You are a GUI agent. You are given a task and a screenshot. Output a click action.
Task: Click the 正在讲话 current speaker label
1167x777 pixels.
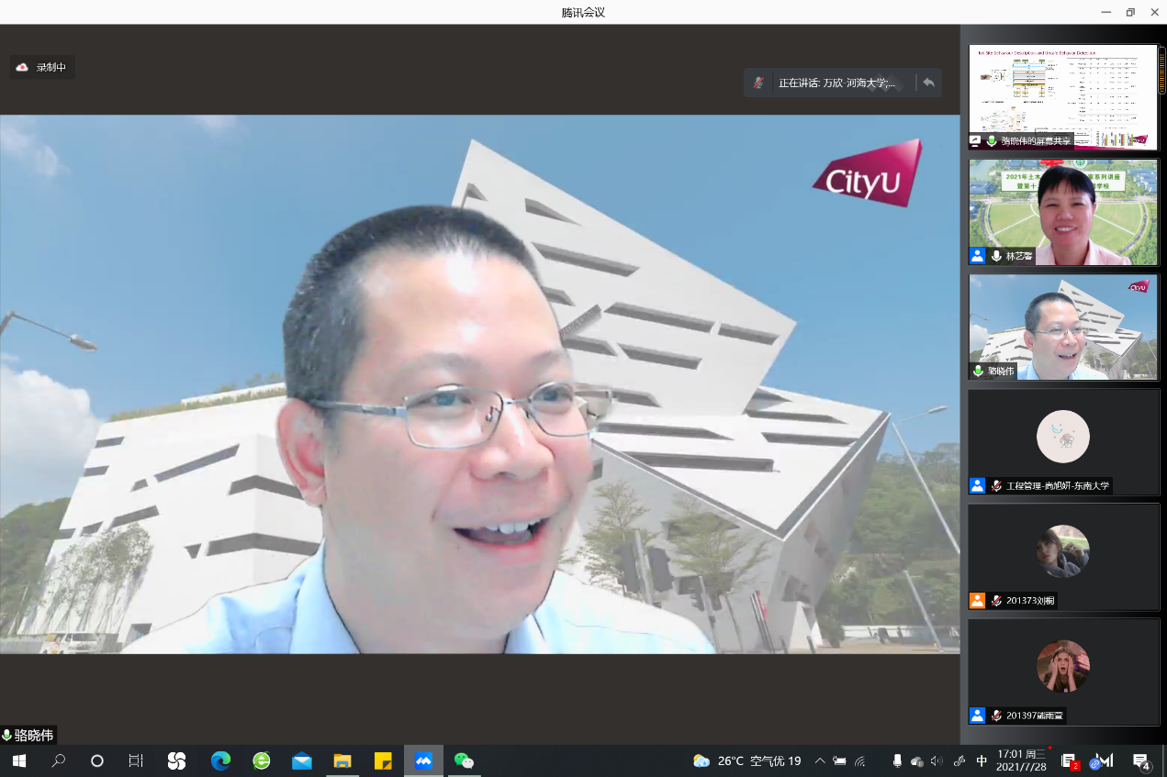[x=836, y=83]
